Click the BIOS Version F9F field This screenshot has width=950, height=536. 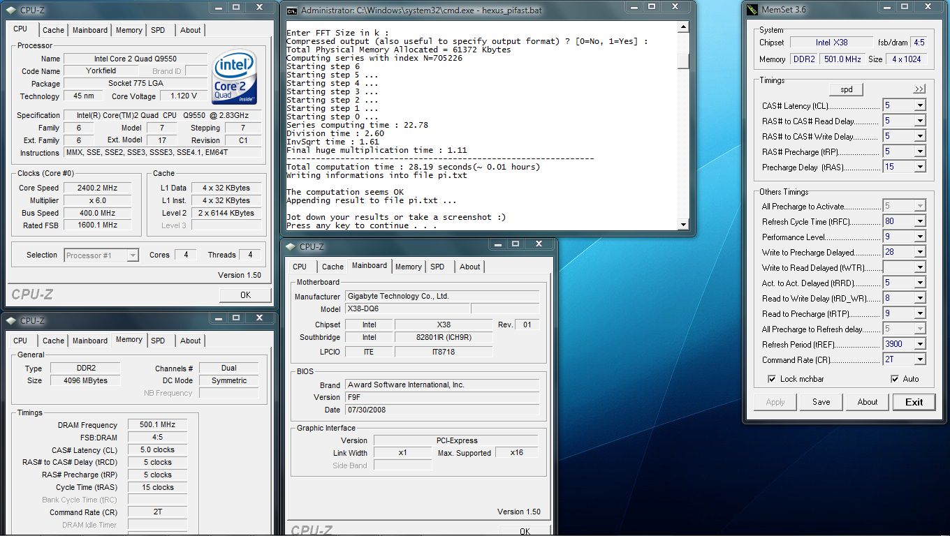click(x=441, y=397)
